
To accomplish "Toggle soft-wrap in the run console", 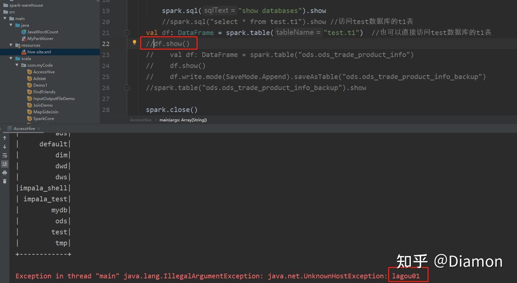I will pyautogui.click(x=5, y=155).
